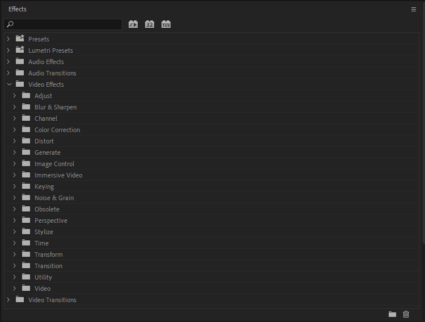Screen dimensions: 425x322
Task: Click the Presets starred folder icon
Action: pos(20,38)
